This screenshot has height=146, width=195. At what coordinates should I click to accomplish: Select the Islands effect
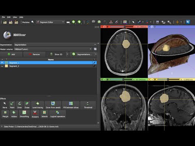tap(44, 114)
